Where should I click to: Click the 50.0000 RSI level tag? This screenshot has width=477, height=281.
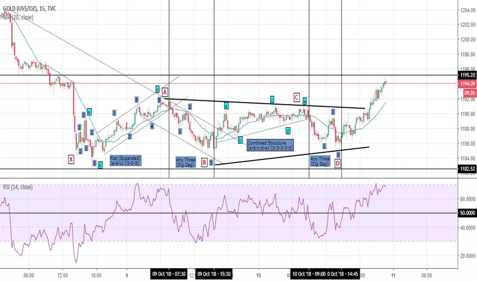tap(467, 213)
